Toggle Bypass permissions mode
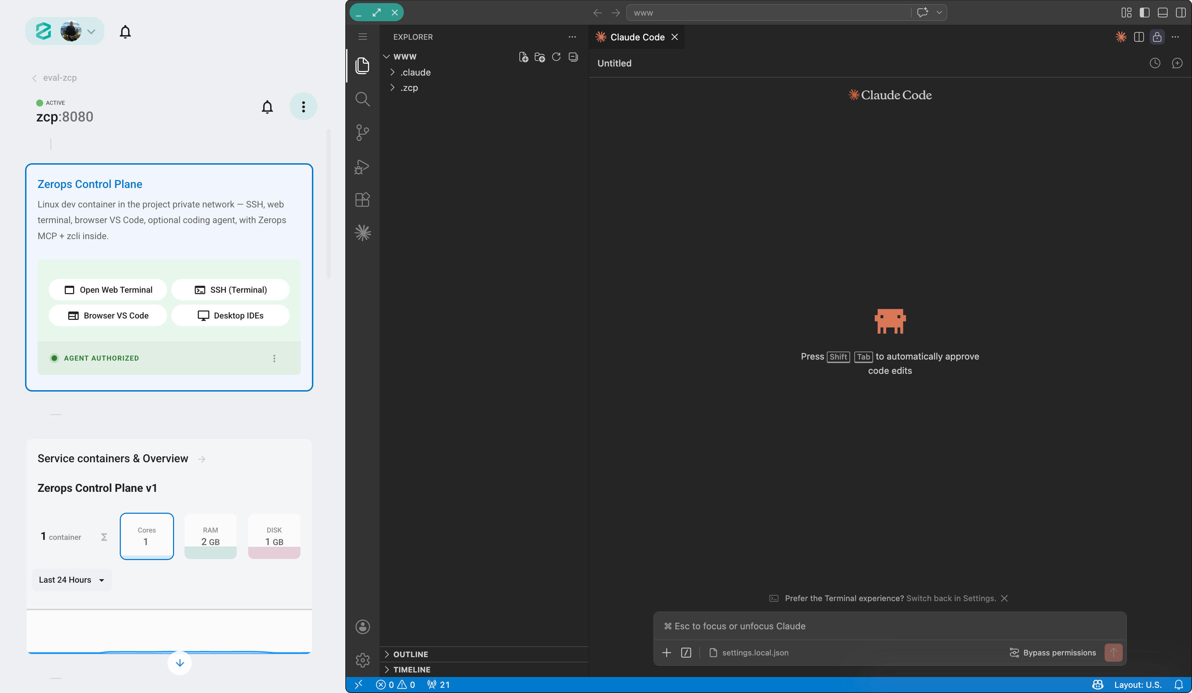The width and height of the screenshot is (1192, 693). 1052,653
